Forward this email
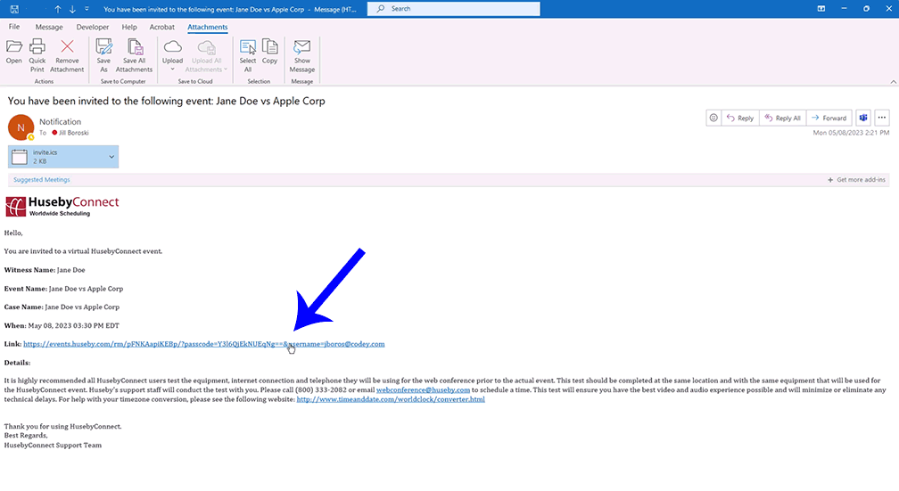The width and height of the screenshot is (899, 491). pyautogui.click(x=829, y=118)
